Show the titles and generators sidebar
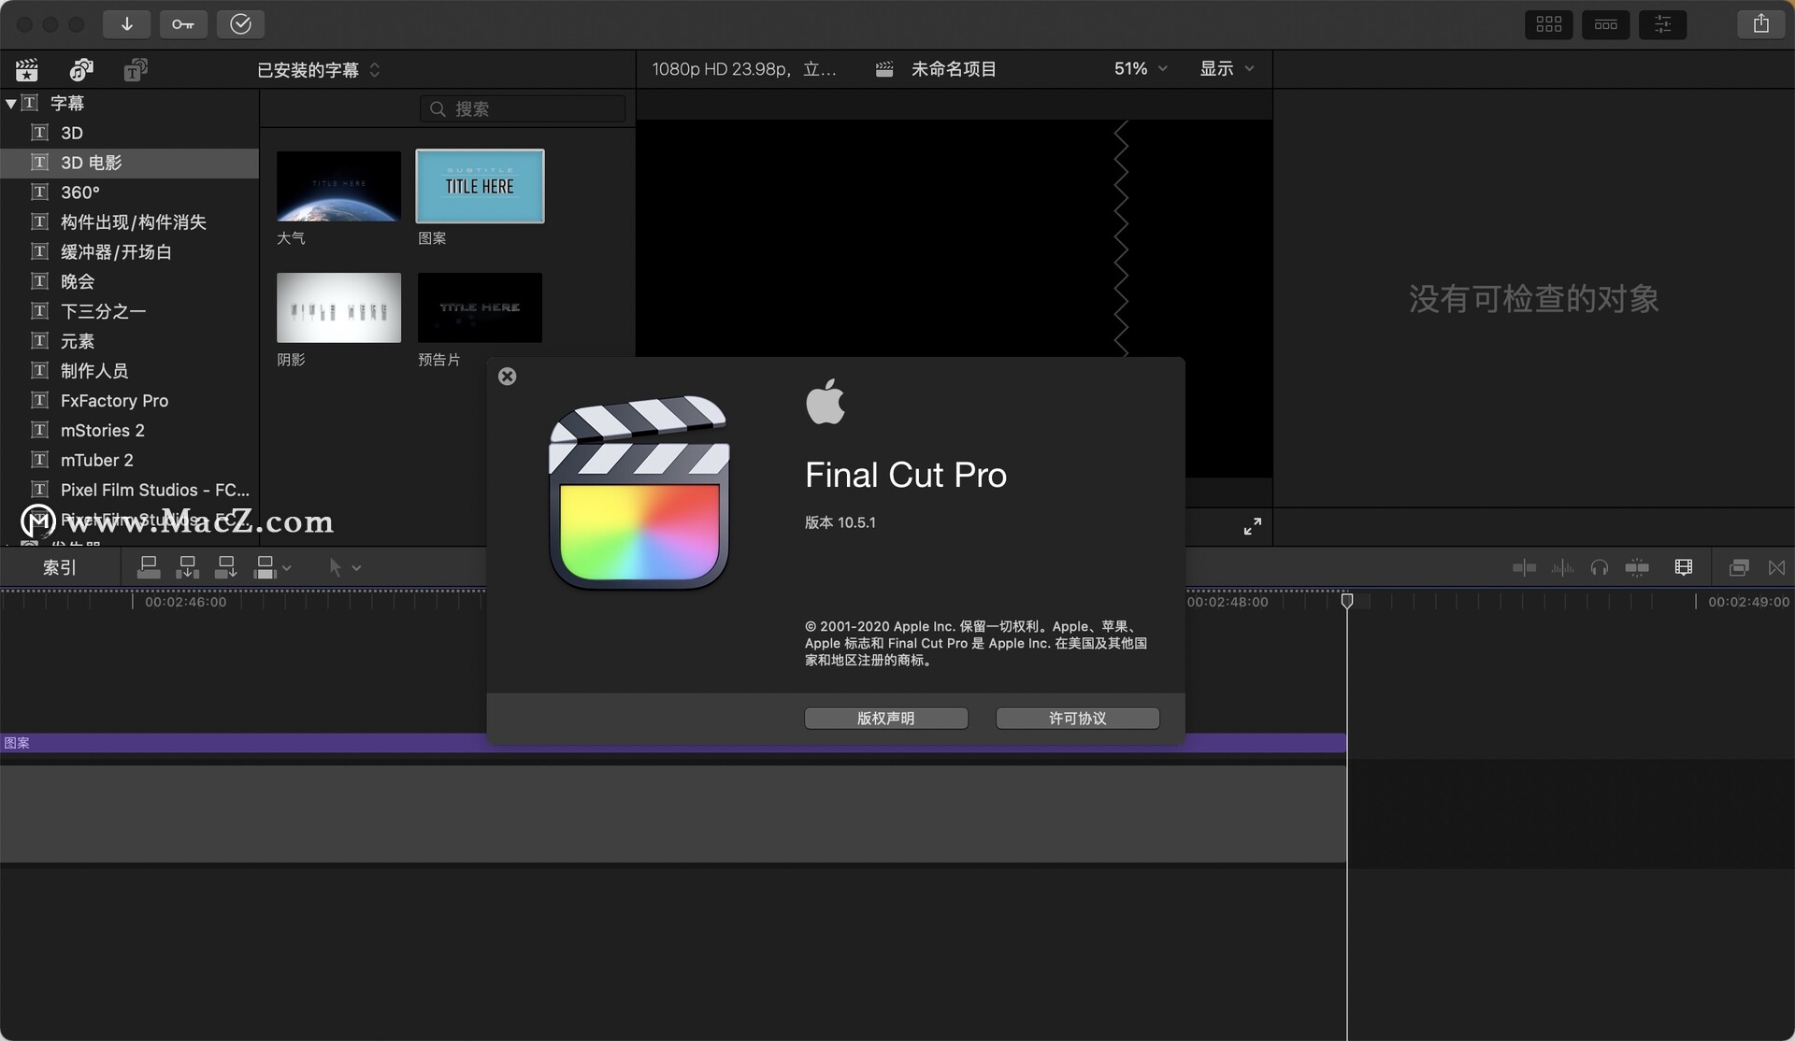Screen dimensions: 1795x1041 coord(136,69)
